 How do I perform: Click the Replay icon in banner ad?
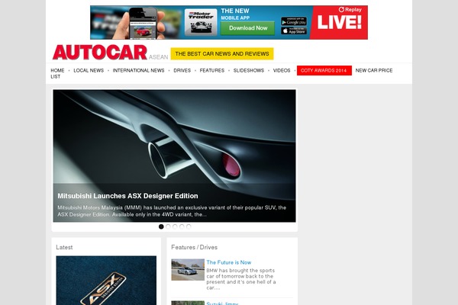pyautogui.click(x=341, y=9)
